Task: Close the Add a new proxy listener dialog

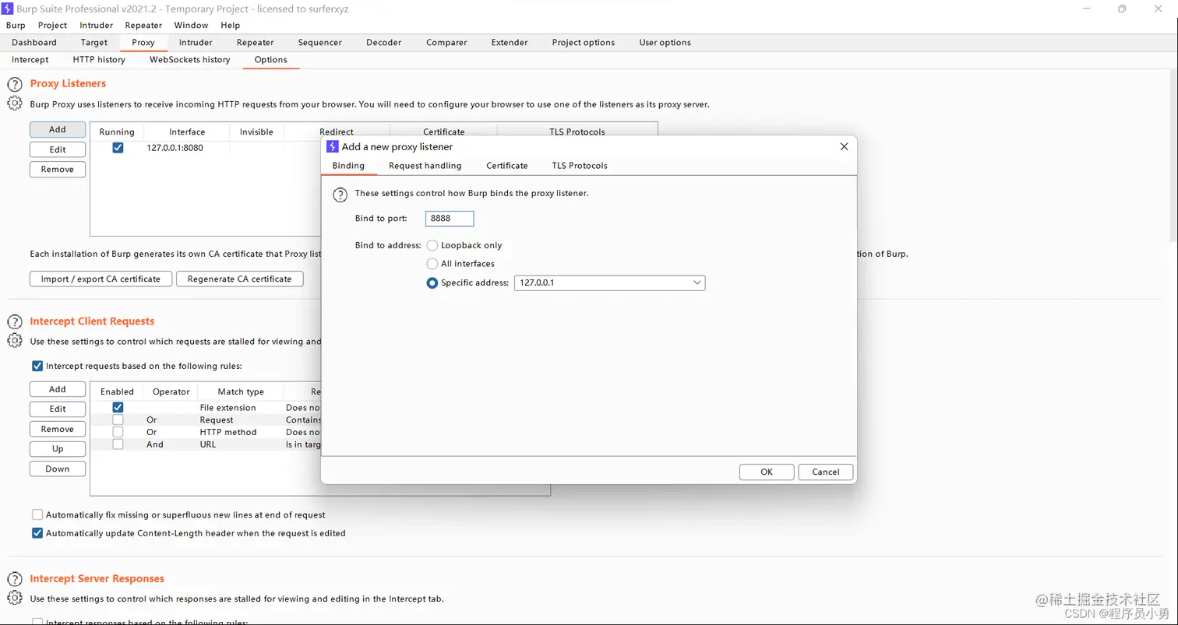Action: [844, 146]
